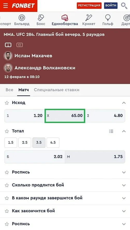Expand the Как закончится бой section

click(65, 211)
